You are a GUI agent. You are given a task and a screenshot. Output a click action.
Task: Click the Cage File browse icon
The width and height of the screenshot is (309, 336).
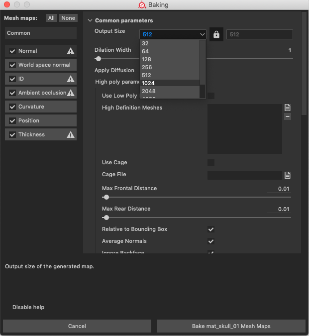[x=288, y=175]
